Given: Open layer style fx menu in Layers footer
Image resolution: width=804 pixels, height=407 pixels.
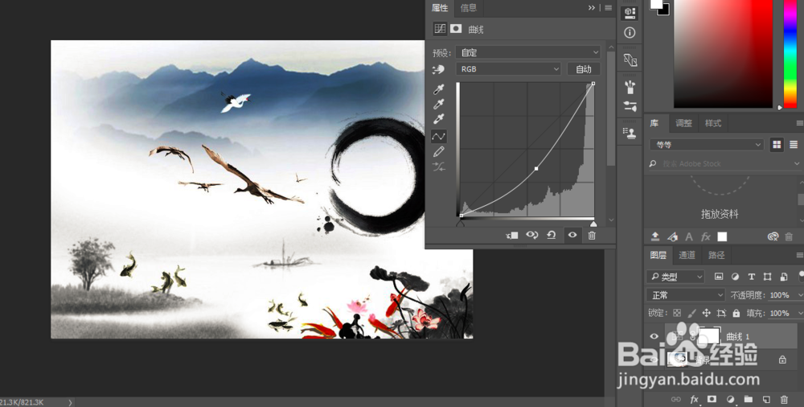Looking at the screenshot, I should 695,399.
